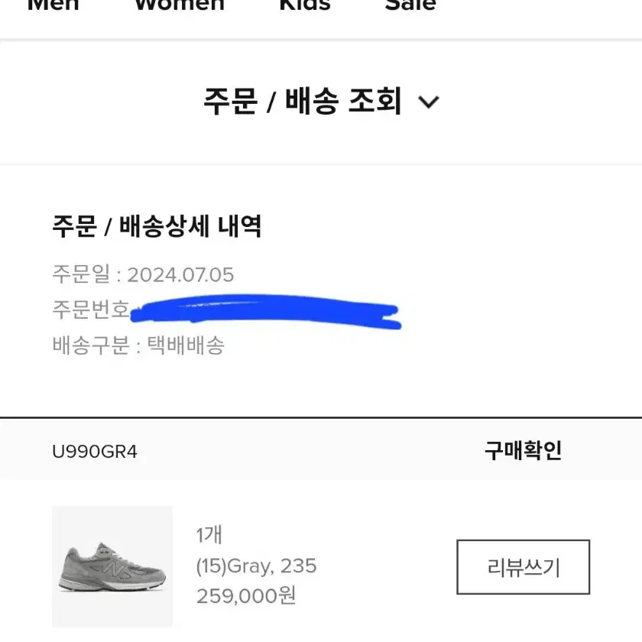Open the gray sneaker product thumbnail
This screenshot has width=642, height=642.
point(112,566)
